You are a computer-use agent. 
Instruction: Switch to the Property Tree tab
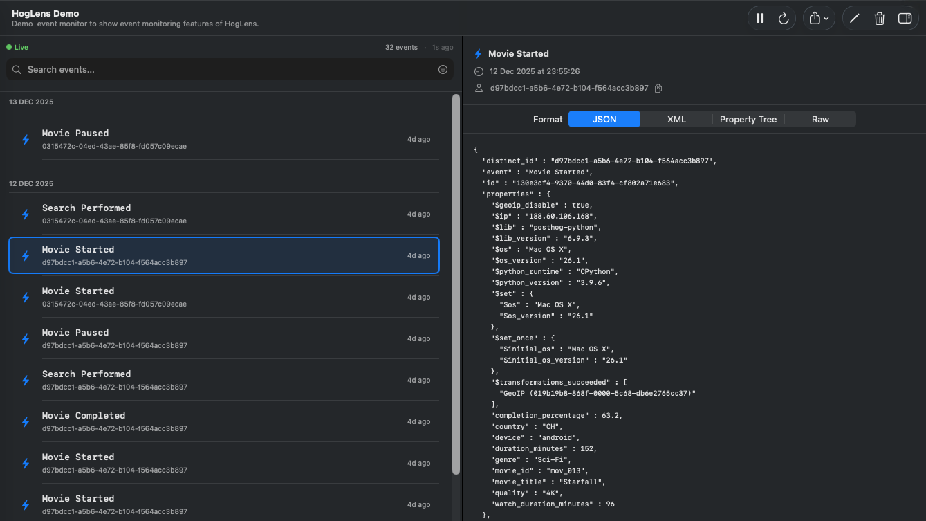coord(748,119)
